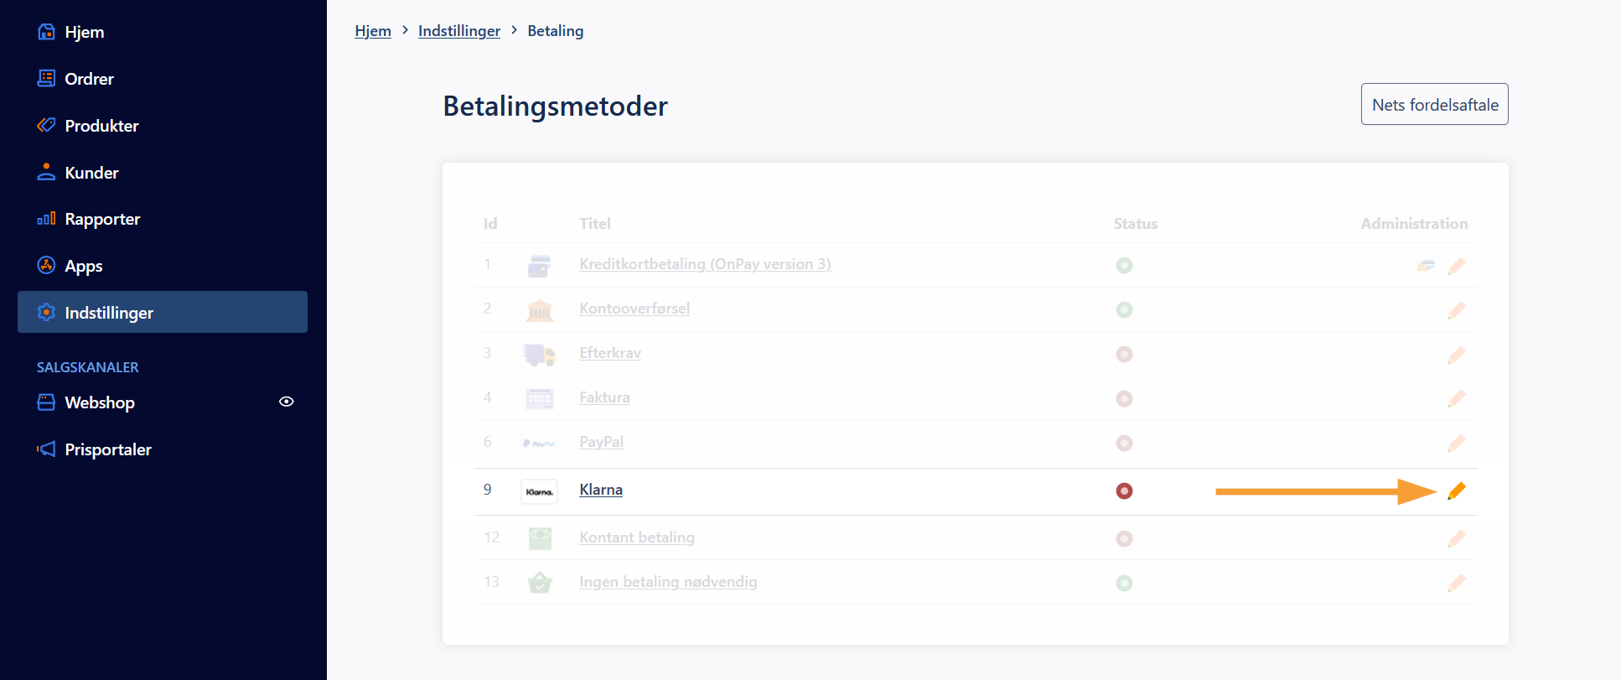Open the Ordrer sidebar menu
The height and width of the screenshot is (680, 1621).
click(89, 79)
